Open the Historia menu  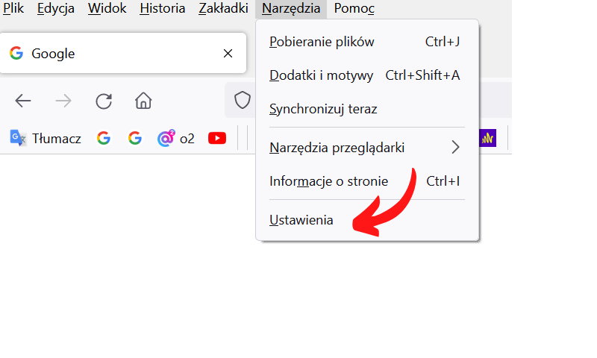coord(163,8)
